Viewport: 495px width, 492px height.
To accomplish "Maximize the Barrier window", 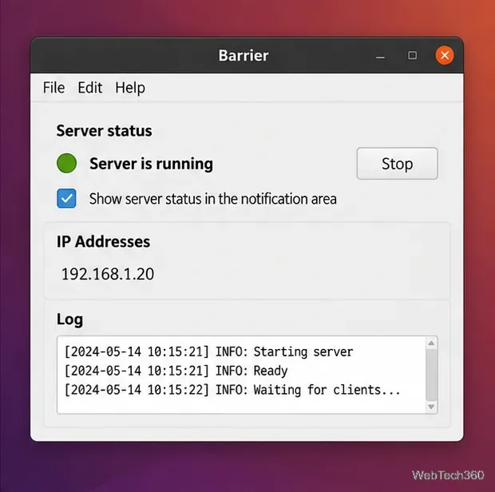I will (x=412, y=55).
